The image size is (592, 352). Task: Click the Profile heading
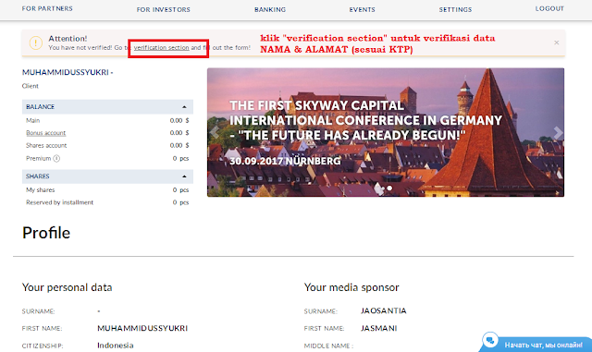46,233
